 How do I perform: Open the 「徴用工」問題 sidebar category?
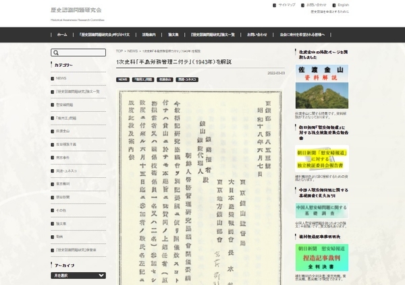66,118
